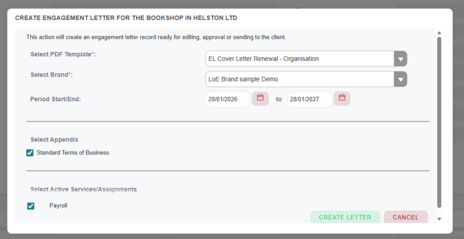Click the scrollbar down arrow

tap(439, 219)
